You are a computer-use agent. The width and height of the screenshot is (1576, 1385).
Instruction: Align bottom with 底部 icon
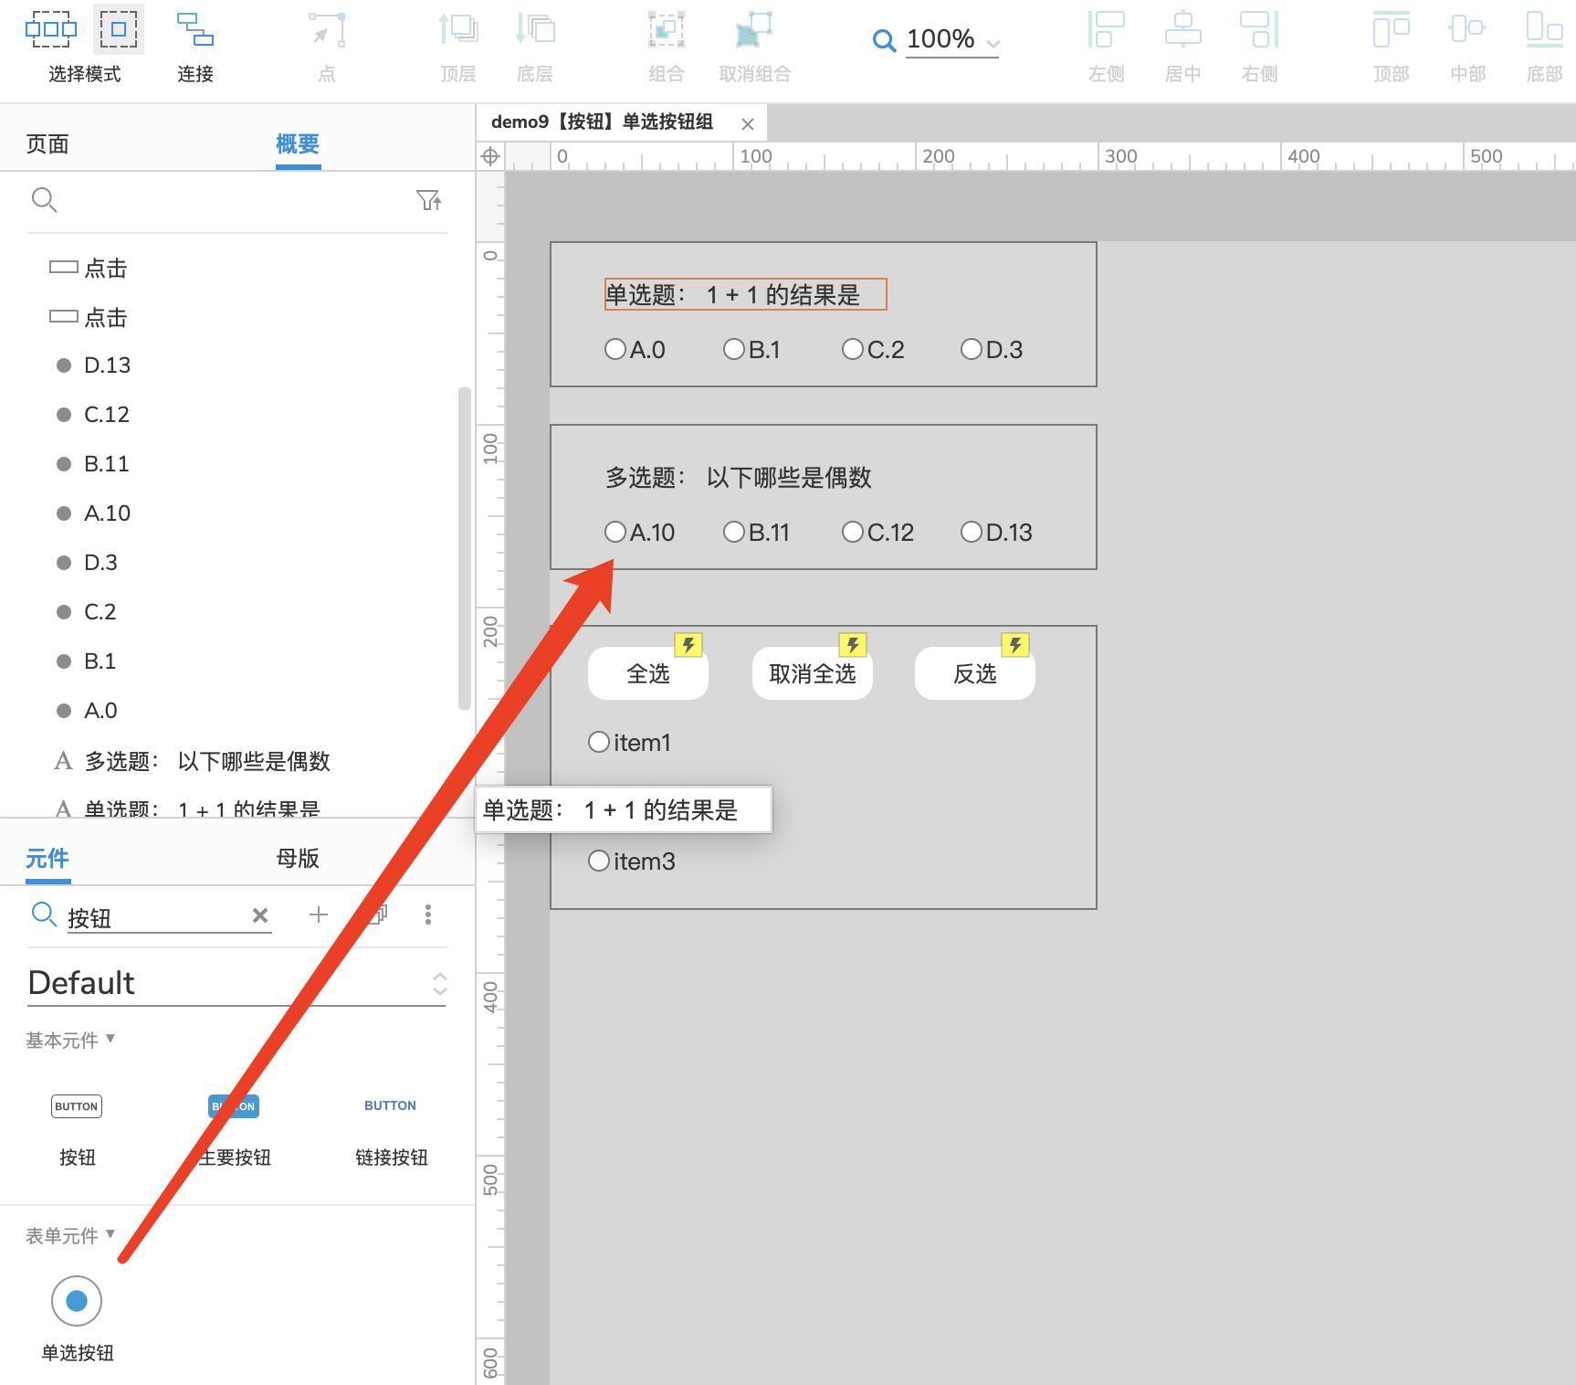(1544, 29)
